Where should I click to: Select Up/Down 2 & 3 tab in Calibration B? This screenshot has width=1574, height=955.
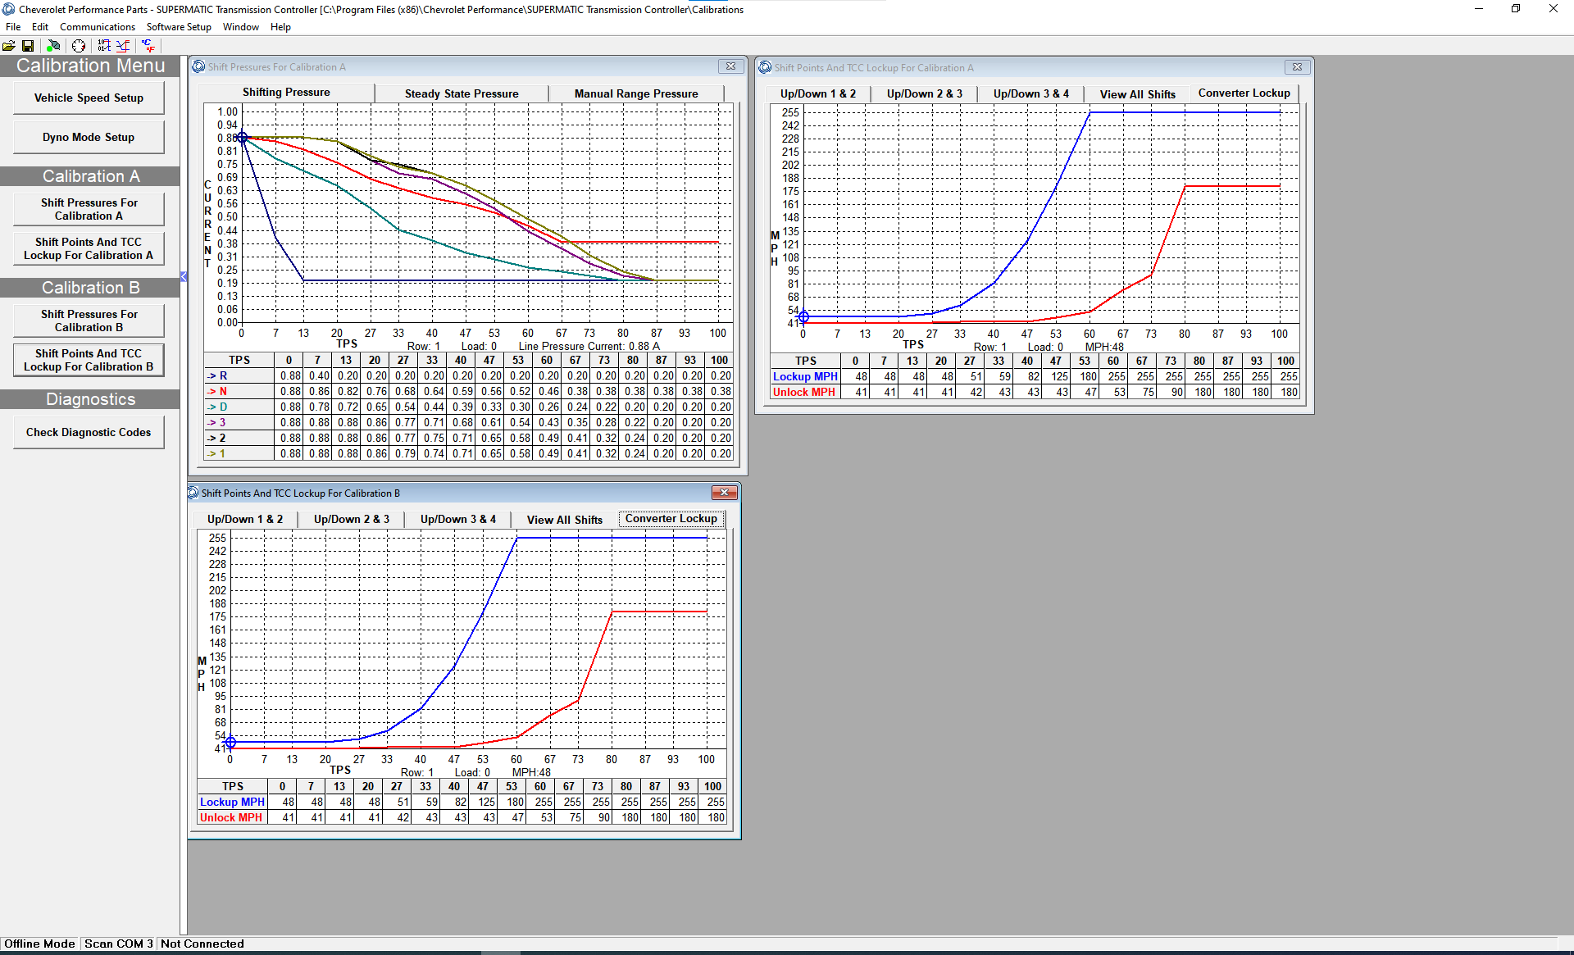tap(352, 519)
